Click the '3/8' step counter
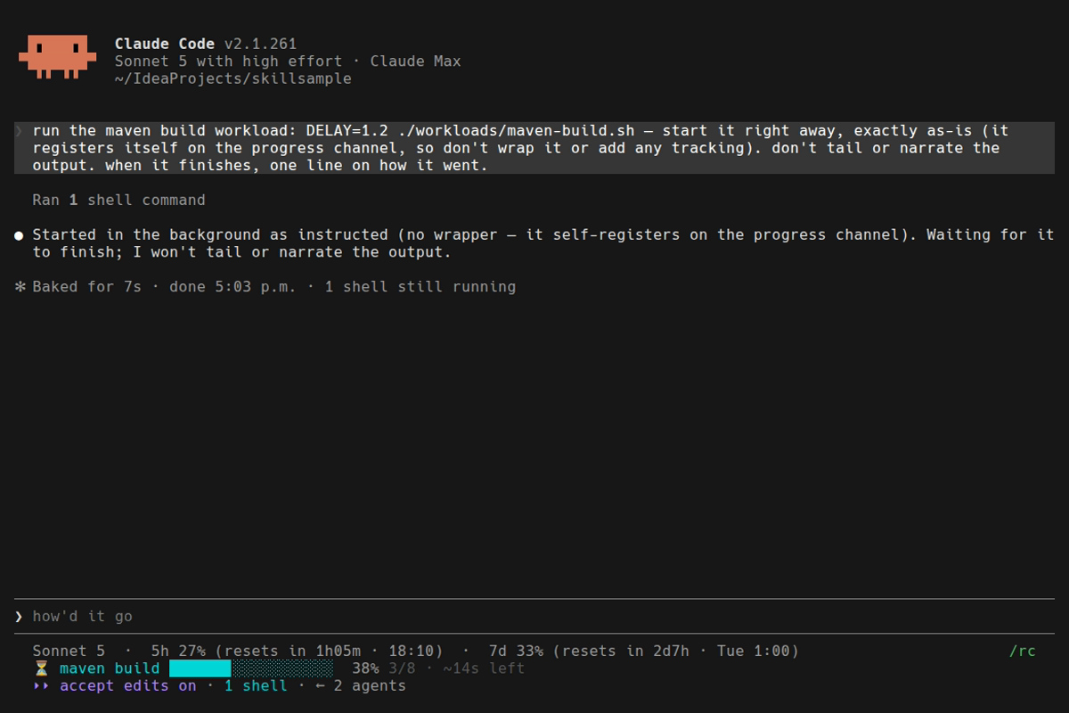This screenshot has height=713, width=1069. coord(402,668)
